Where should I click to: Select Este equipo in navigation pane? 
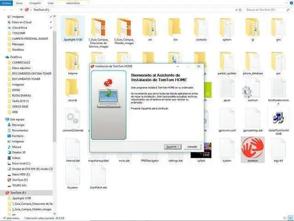[x=17, y=119]
